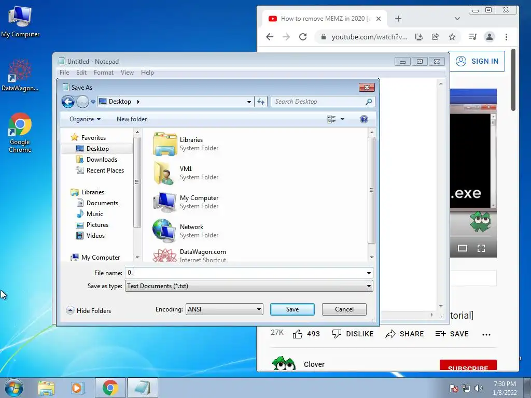Open the Google Chrome desktop shortcut
This screenshot has width=531, height=398.
click(x=20, y=133)
